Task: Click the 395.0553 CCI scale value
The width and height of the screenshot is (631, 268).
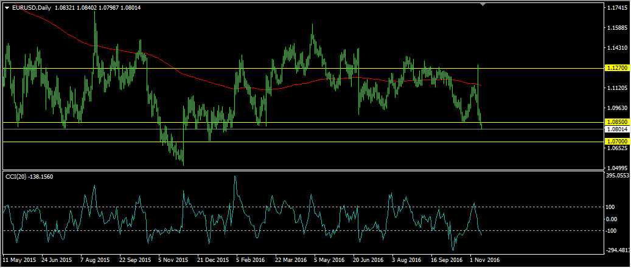Action: (618, 176)
